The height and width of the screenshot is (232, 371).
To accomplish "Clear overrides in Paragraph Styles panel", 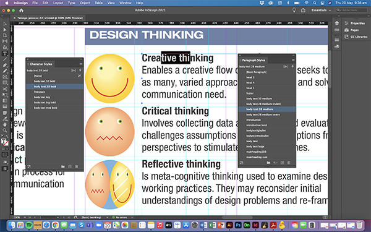I will (275, 163).
